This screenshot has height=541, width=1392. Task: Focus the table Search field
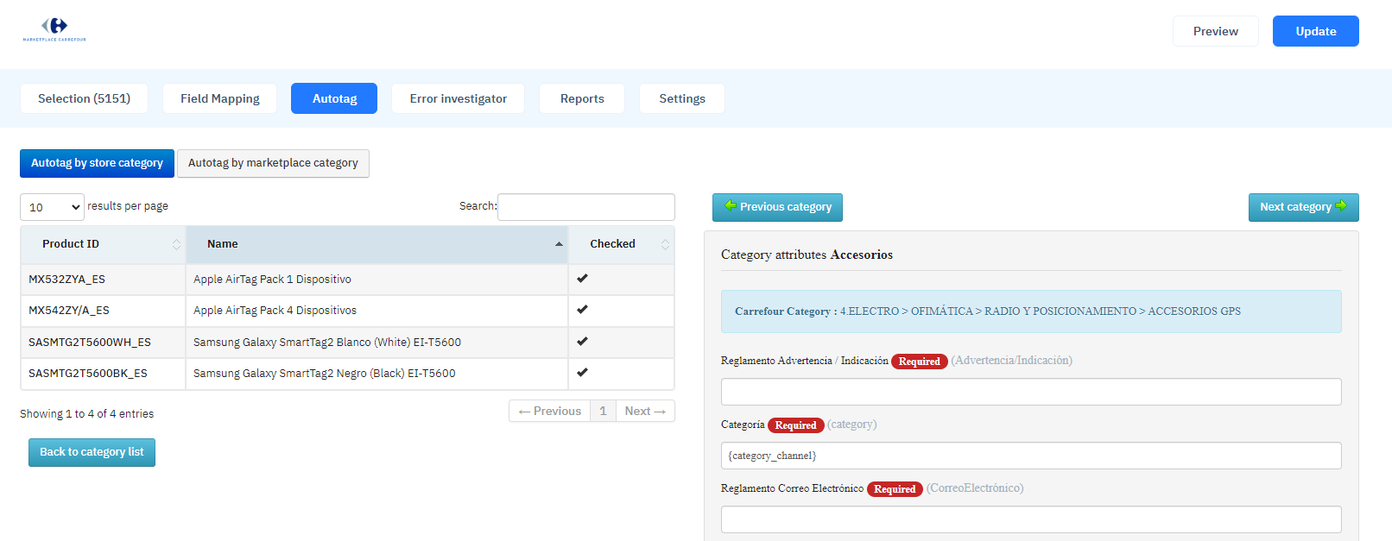pyautogui.click(x=585, y=207)
